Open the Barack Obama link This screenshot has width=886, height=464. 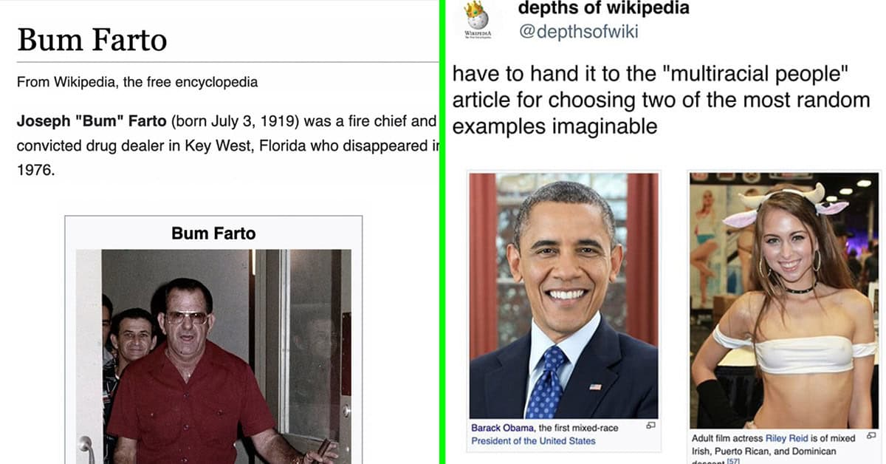[503, 428]
